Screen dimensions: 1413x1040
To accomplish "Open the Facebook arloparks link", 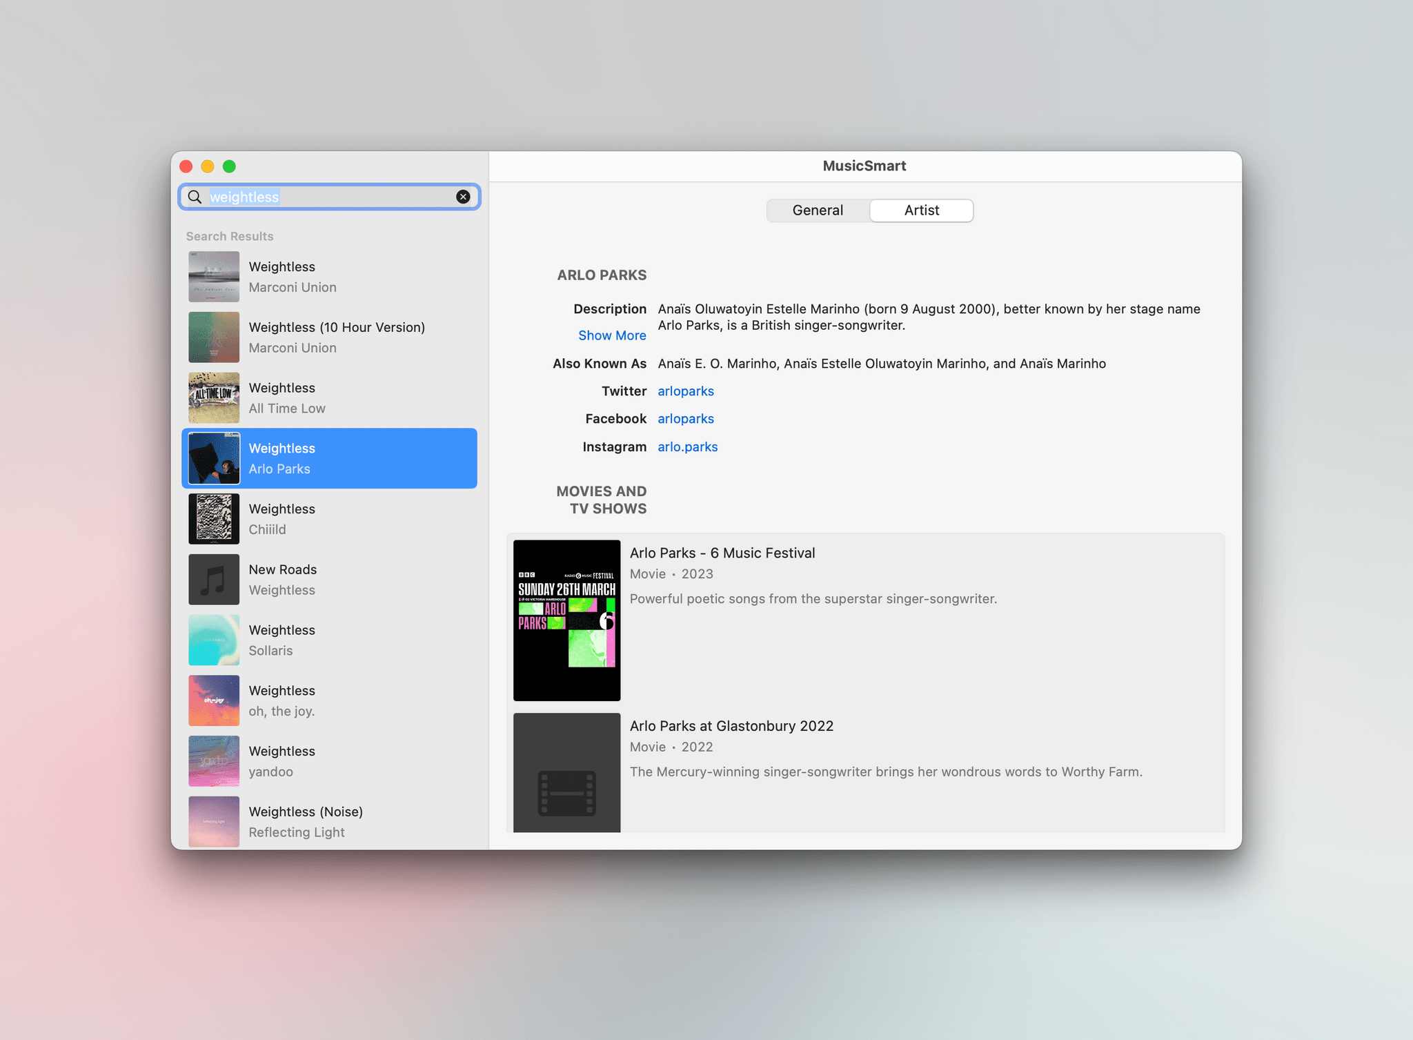I will [x=686, y=419].
